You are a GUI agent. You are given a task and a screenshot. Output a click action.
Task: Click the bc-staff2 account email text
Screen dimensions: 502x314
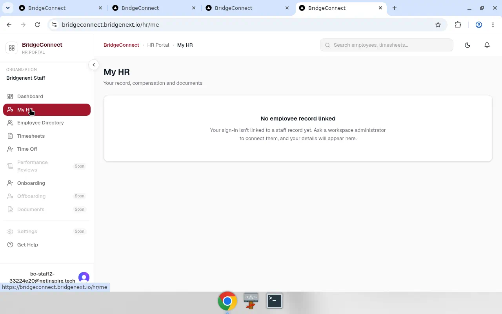point(42,277)
